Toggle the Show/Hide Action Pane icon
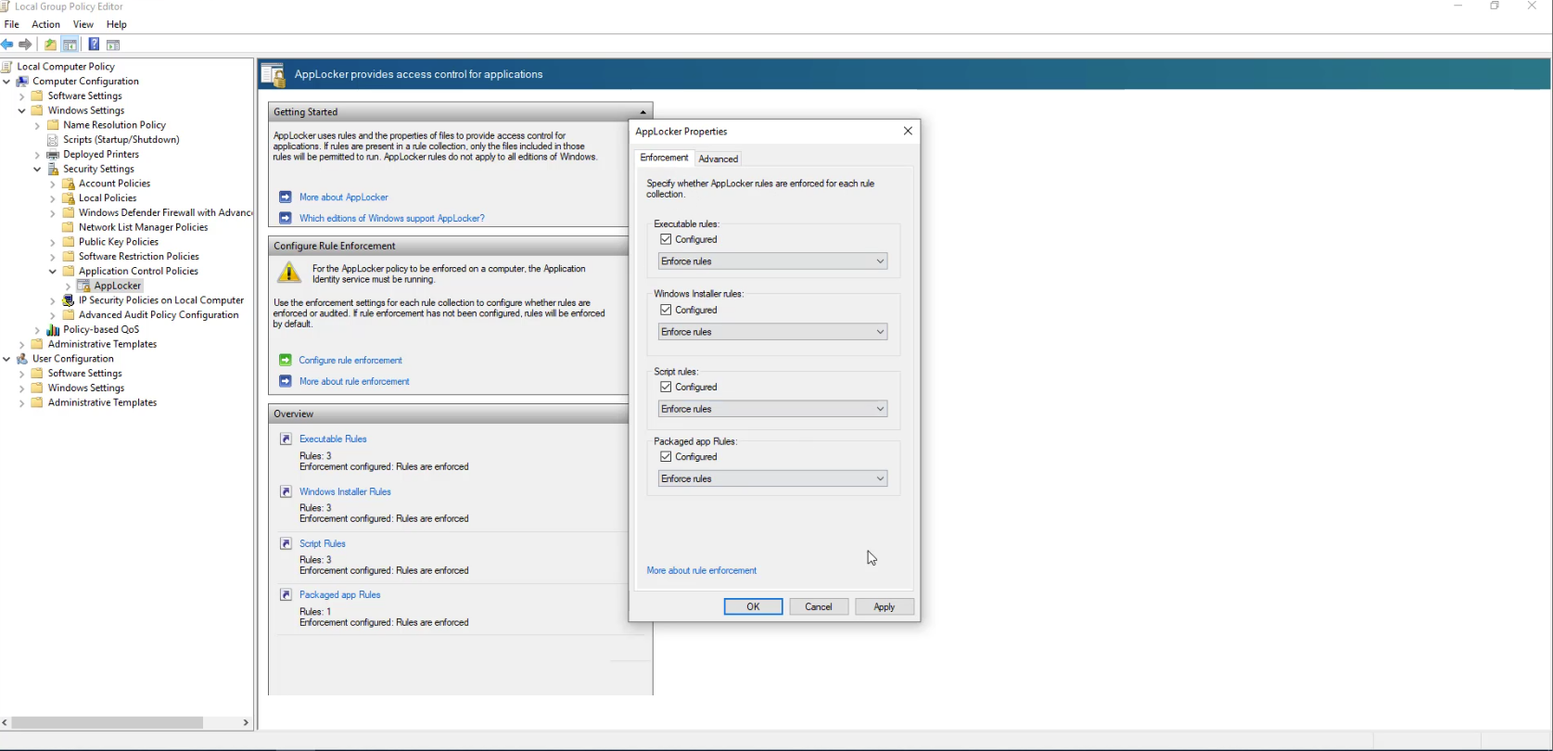 113,45
